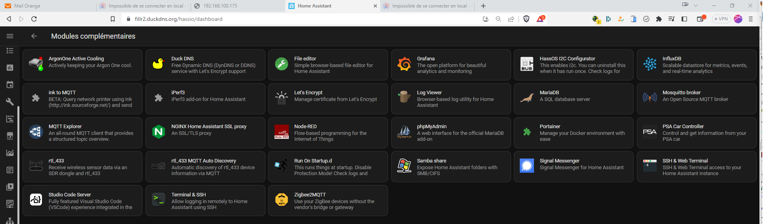Viewport: 763px width, 224px height.
Task: Switch to the 192.168.100.175 tab
Action: pyautogui.click(x=237, y=6)
